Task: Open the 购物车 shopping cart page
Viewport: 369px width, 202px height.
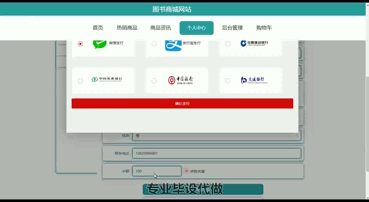Action: click(x=264, y=28)
